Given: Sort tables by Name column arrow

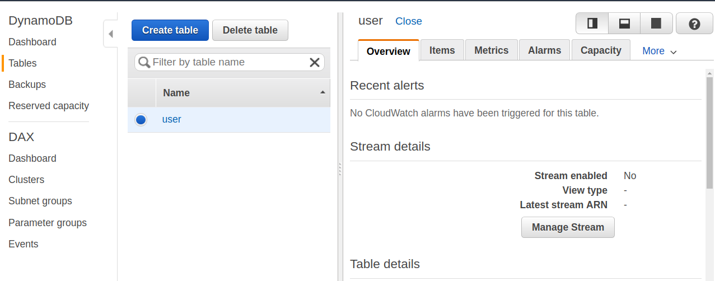Looking at the screenshot, I should point(323,92).
